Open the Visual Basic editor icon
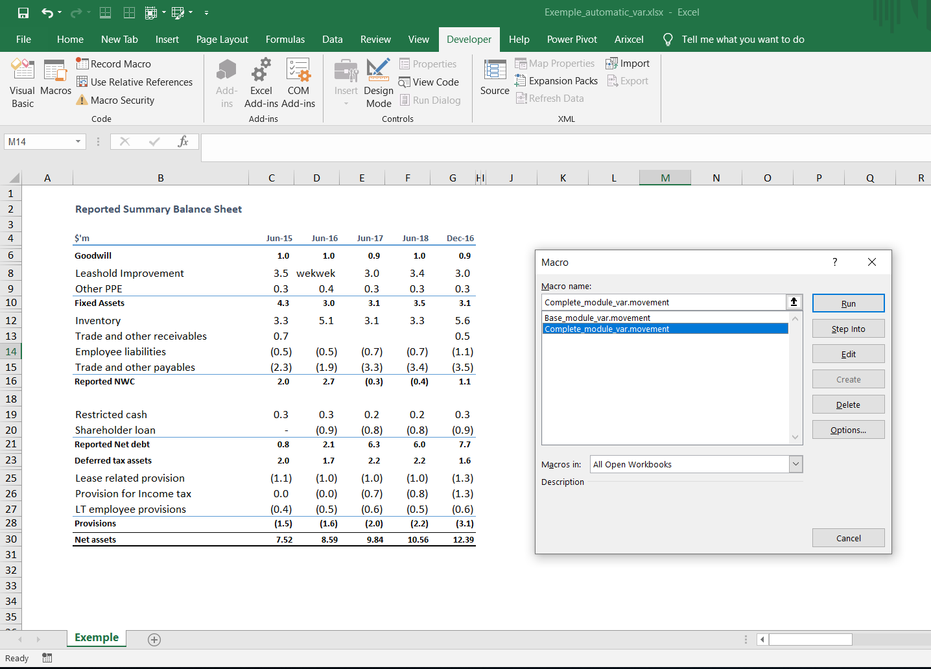Viewport: 931px width, 669px height. pyautogui.click(x=23, y=70)
